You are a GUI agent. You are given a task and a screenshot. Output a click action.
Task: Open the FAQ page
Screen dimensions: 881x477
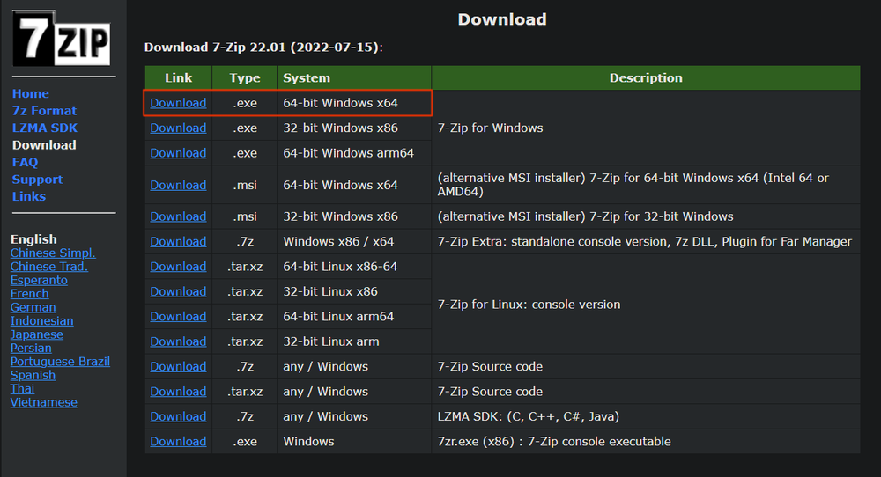25,162
